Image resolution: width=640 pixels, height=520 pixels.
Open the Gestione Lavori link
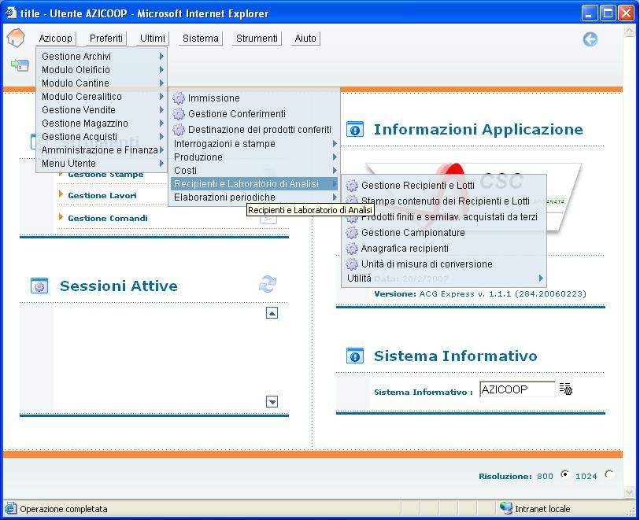tap(102, 196)
